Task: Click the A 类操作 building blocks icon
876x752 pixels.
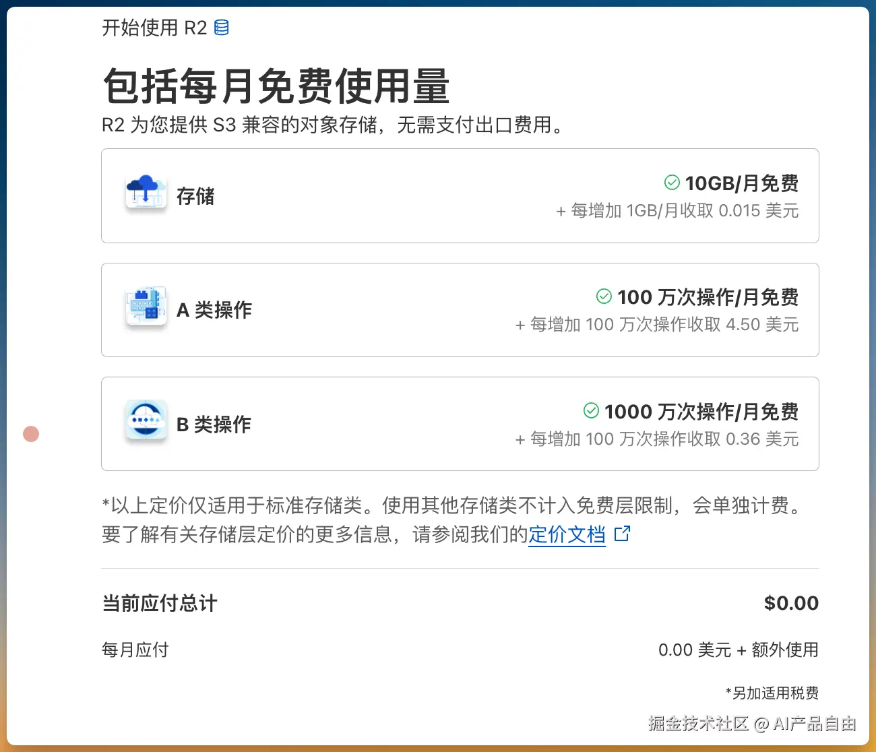Action: (146, 307)
